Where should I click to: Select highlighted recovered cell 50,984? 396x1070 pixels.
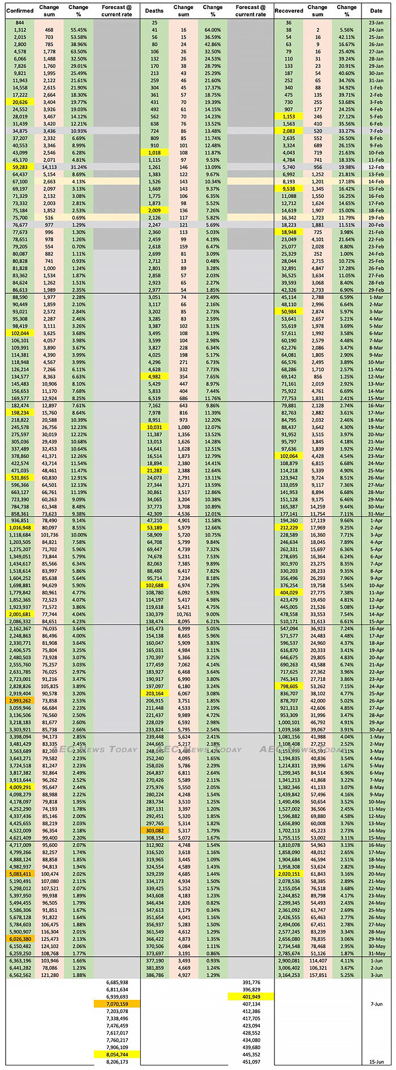[x=289, y=311]
